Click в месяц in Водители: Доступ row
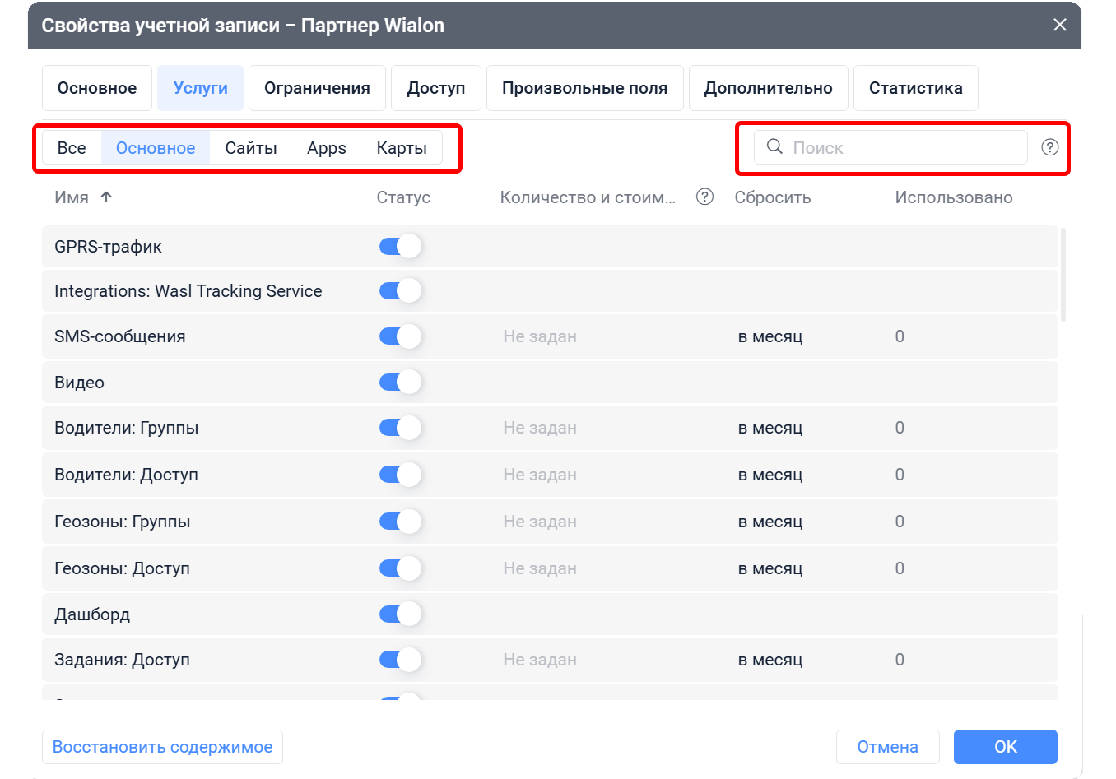 pos(770,475)
